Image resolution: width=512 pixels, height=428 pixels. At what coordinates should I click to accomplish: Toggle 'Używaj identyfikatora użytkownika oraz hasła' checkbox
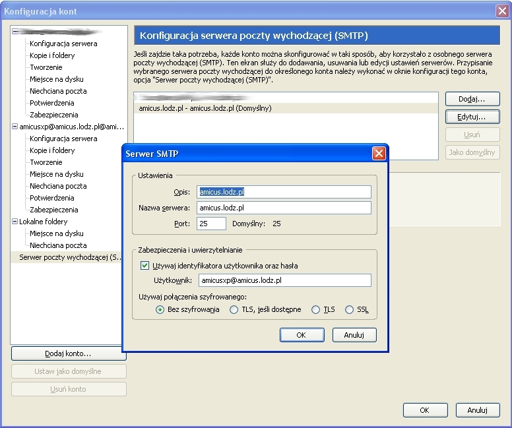point(145,266)
